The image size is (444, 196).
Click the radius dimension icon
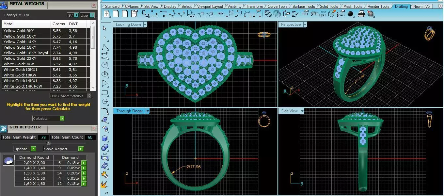200,14
